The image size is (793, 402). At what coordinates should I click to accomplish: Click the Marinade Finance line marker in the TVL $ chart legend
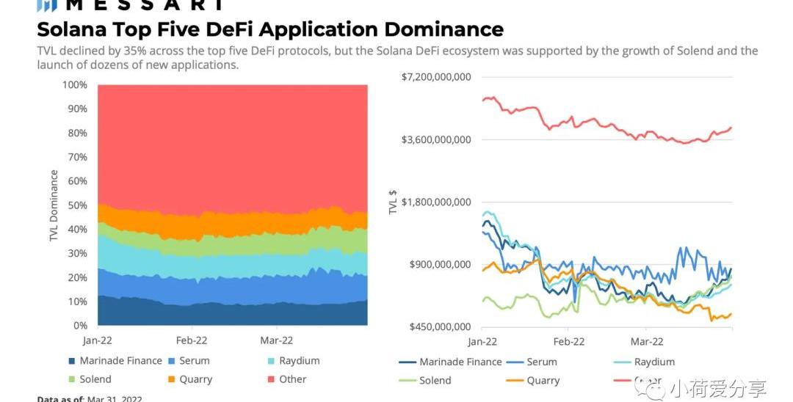coord(407,362)
